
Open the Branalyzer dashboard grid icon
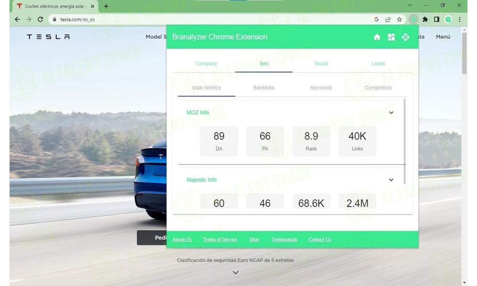(391, 37)
